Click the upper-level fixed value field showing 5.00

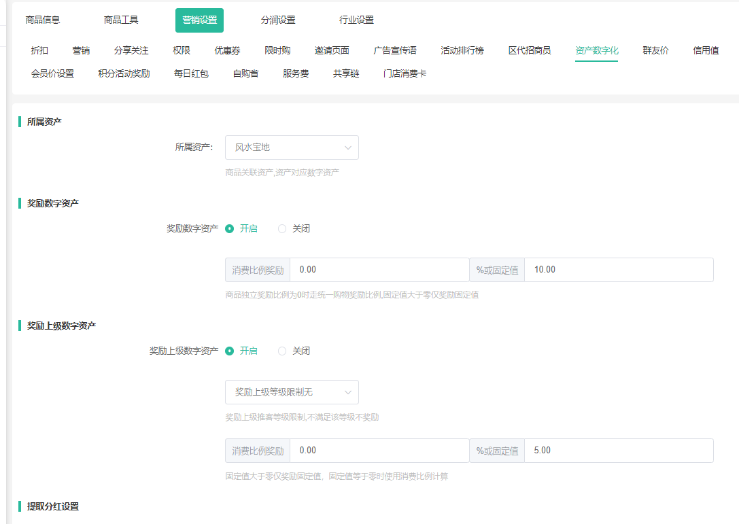[x=619, y=451]
